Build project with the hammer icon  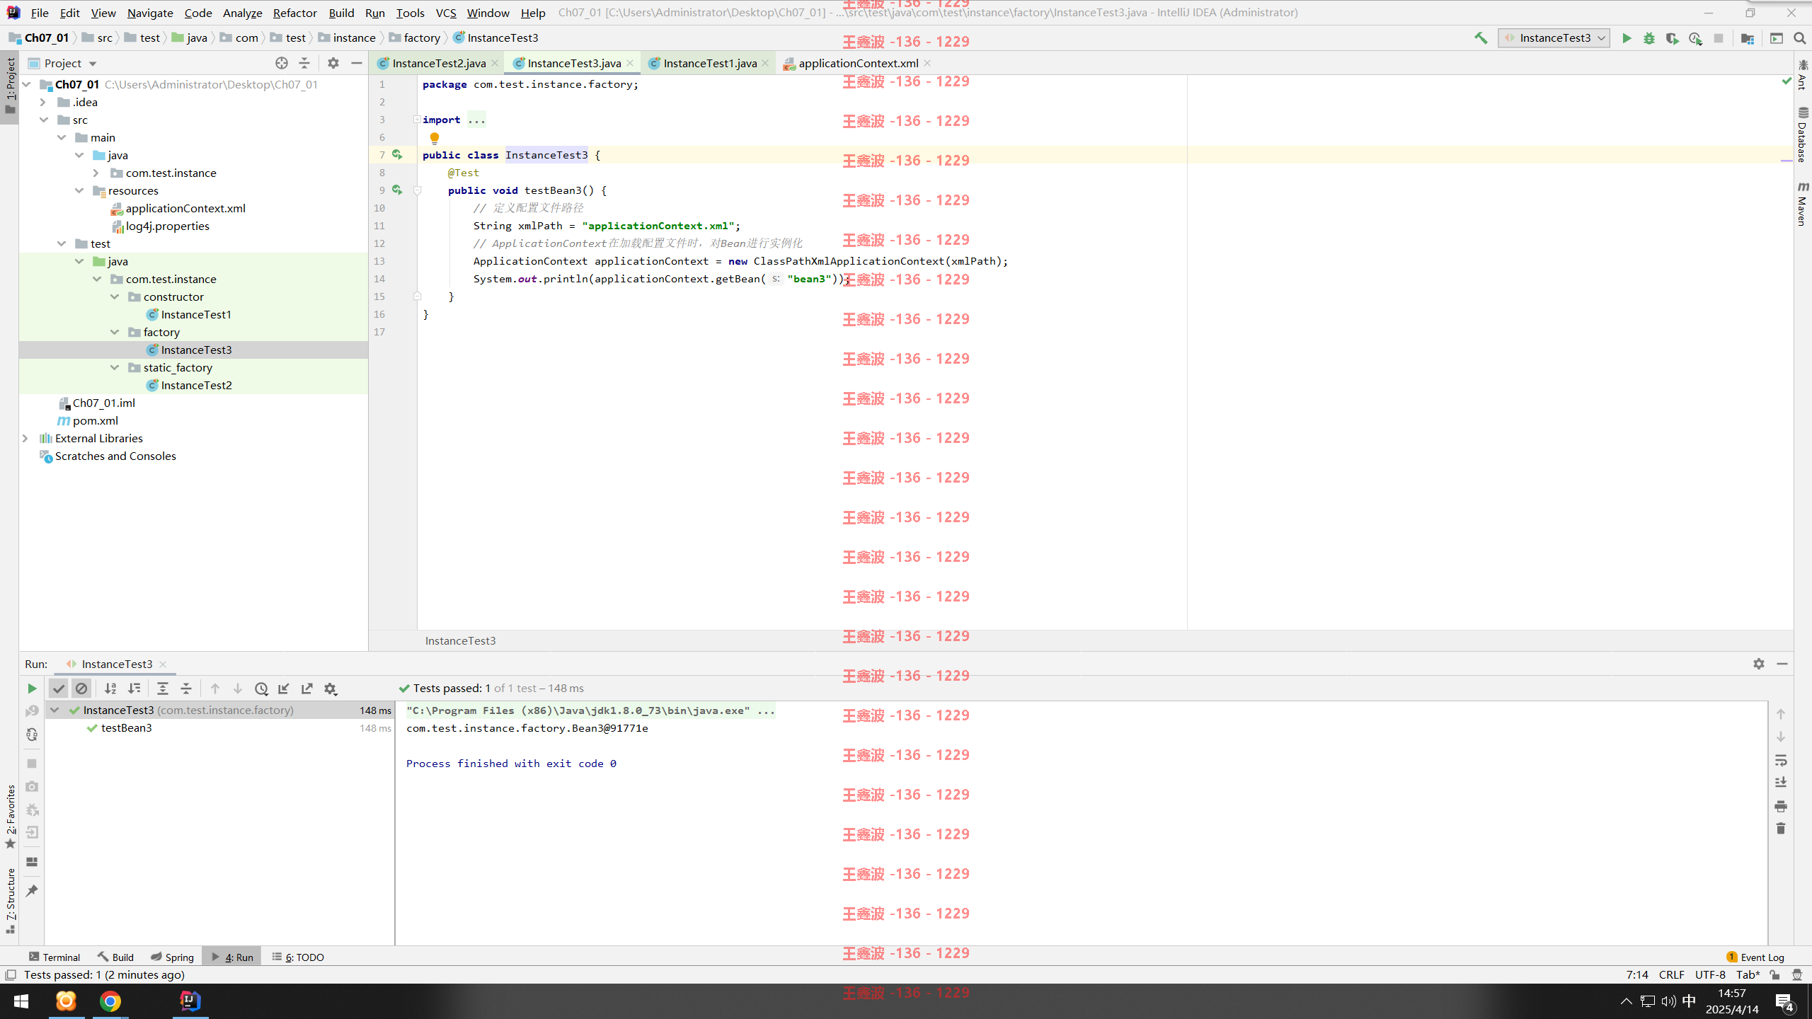coord(1481,38)
